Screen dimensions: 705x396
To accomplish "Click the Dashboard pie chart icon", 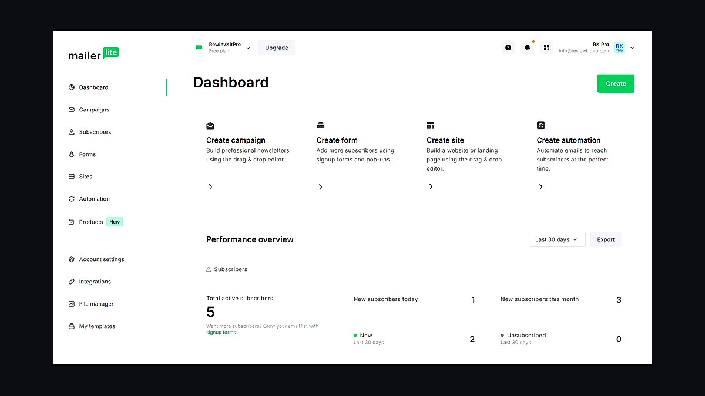I will click(72, 87).
